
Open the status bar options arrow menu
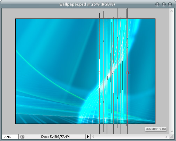point(88,137)
